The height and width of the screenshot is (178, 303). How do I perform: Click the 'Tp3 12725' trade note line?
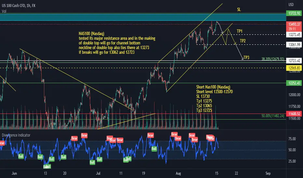[x=204, y=110]
